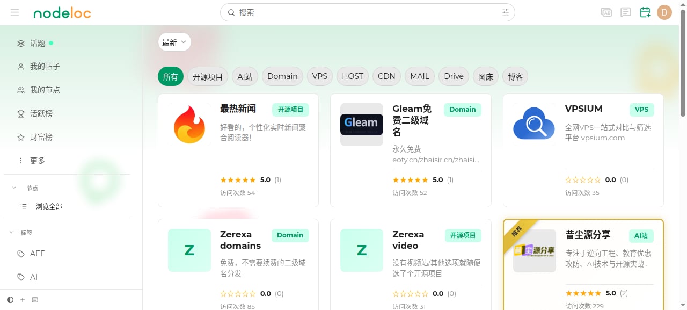Open the 昔尘源分享 card title
Screen dimensions: 687x310
(588, 235)
